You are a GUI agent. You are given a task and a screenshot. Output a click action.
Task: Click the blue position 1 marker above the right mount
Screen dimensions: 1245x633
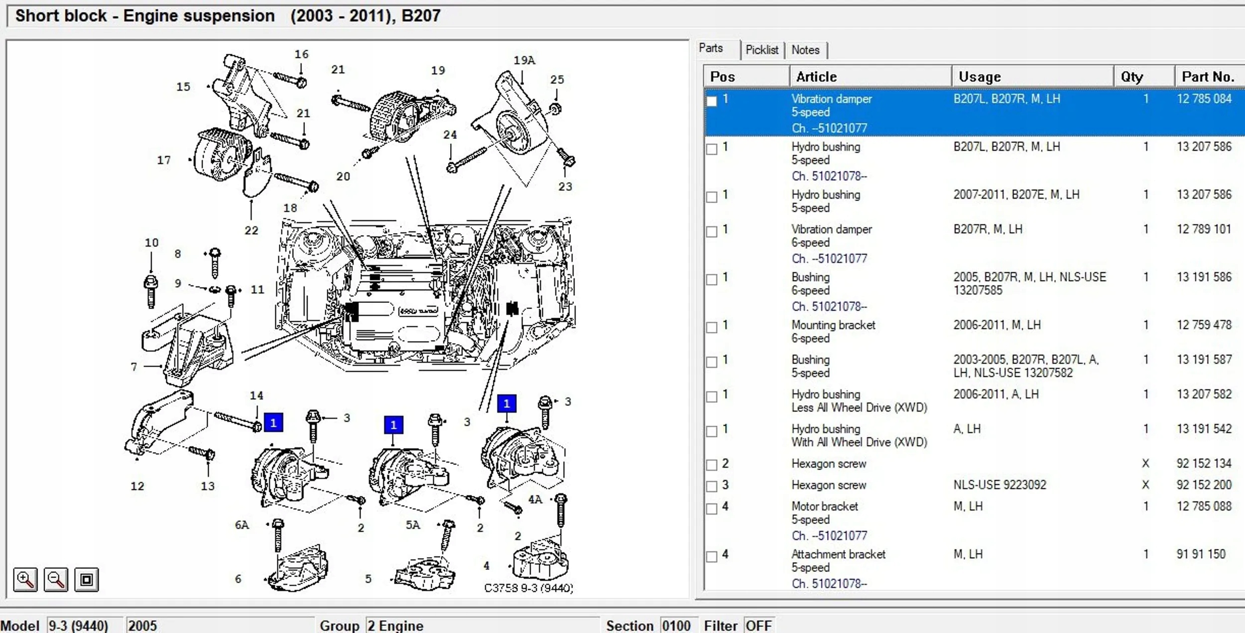pos(506,403)
